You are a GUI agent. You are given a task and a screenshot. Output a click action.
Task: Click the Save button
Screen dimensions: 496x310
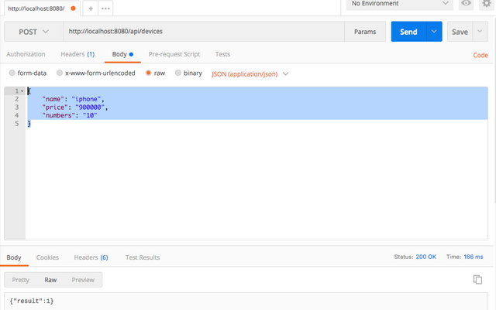pos(460,32)
